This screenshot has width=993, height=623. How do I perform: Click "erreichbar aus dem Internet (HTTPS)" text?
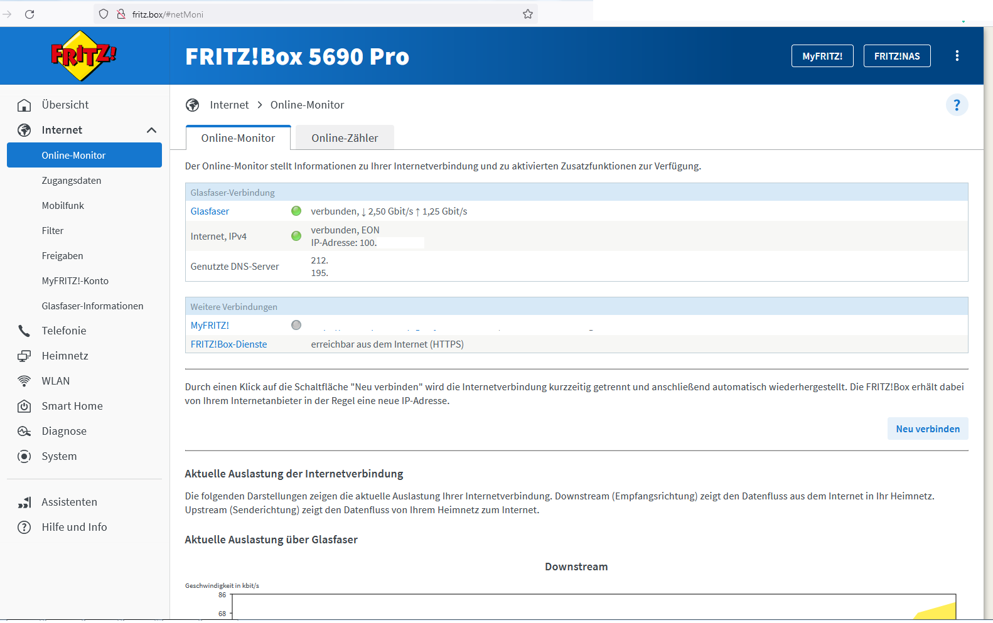pyautogui.click(x=387, y=344)
